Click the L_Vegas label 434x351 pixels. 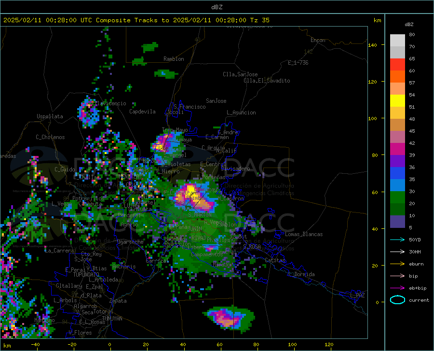tap(62, 204)
